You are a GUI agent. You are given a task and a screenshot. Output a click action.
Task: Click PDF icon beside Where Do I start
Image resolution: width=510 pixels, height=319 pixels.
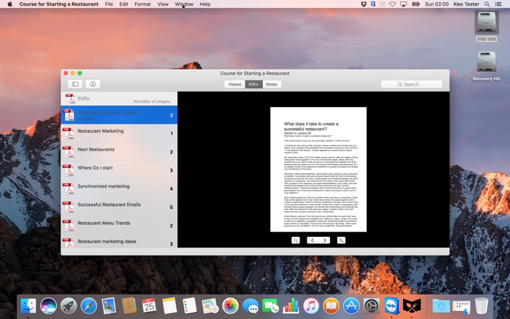pyautogui.click(x=68, y=170)
